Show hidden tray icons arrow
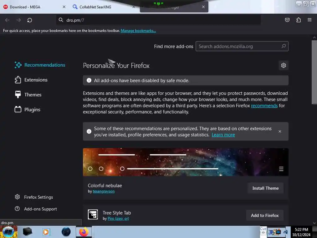 pos(263,232)
